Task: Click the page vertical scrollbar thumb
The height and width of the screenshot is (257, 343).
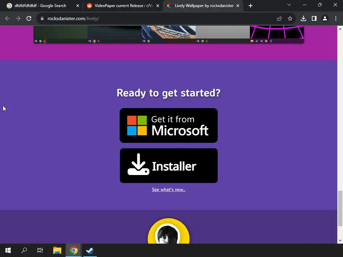Action: (x=340, y=208)
